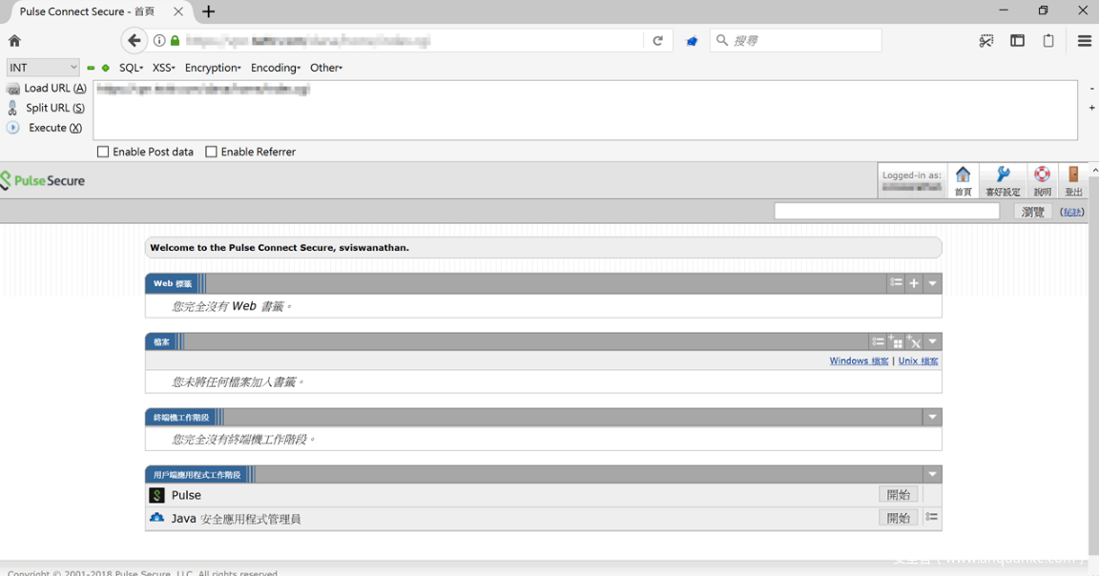Screen dimensions: 1099x576
Task: Reload the page with refresh icon
Action: click(657, 41)
